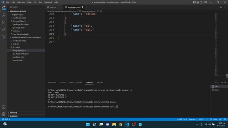The width and height of the screenshot is (228, 128).
Task: Change end of line via LF status
Action: point(207,119)
